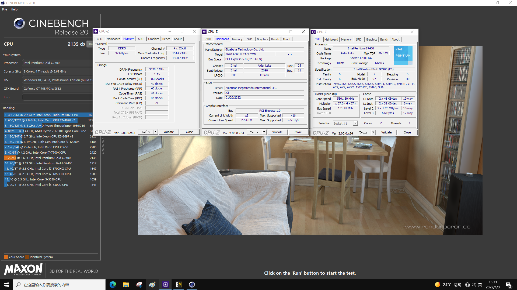Open the volume icon in tray

[x=474, y=285]
